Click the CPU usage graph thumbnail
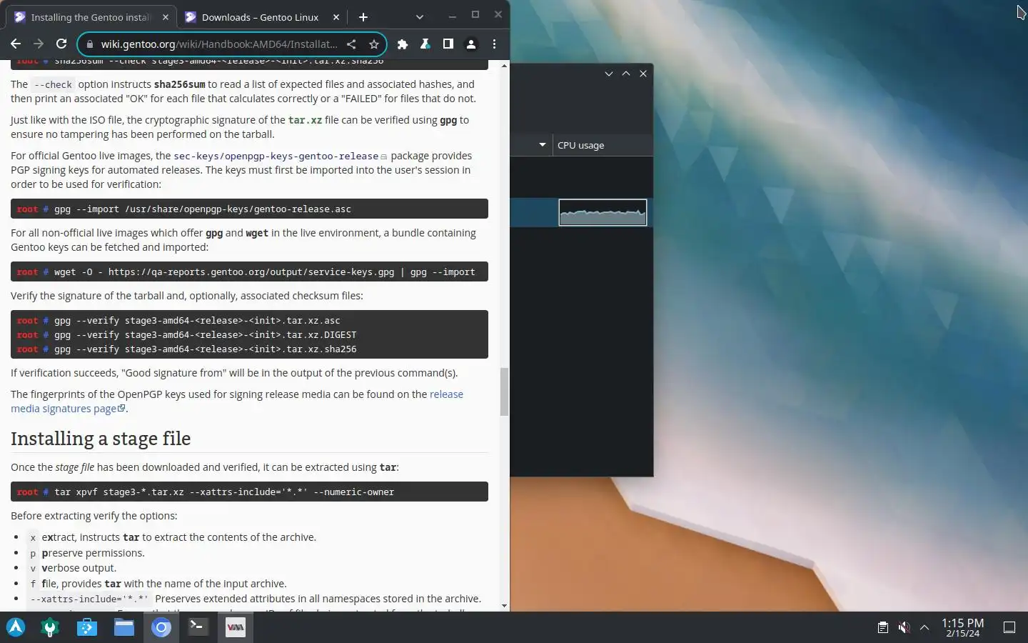 [x=603, y=213]
